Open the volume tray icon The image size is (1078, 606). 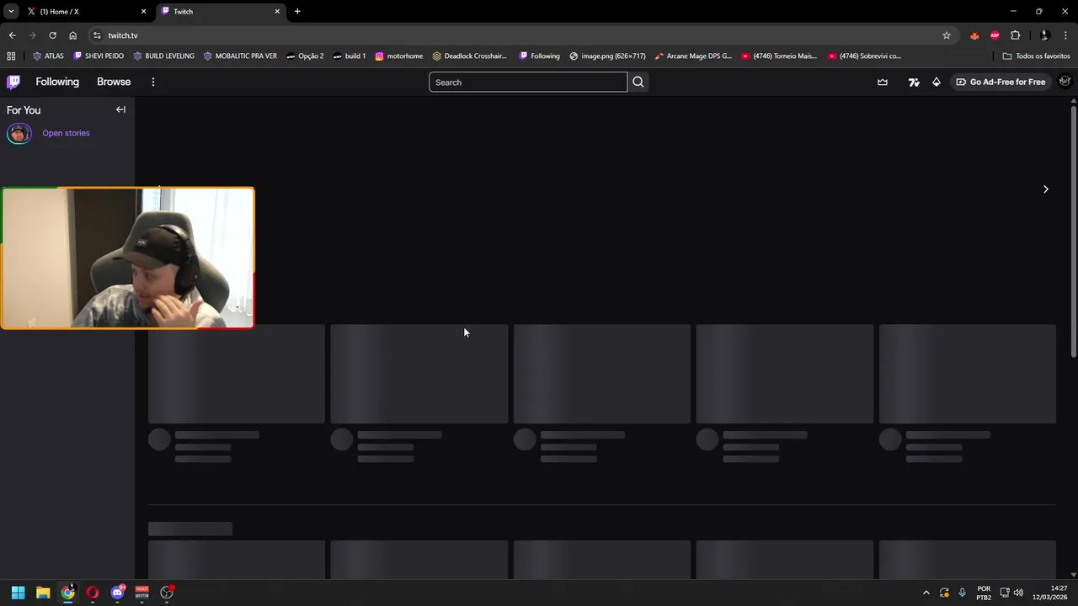[1018, 593]
